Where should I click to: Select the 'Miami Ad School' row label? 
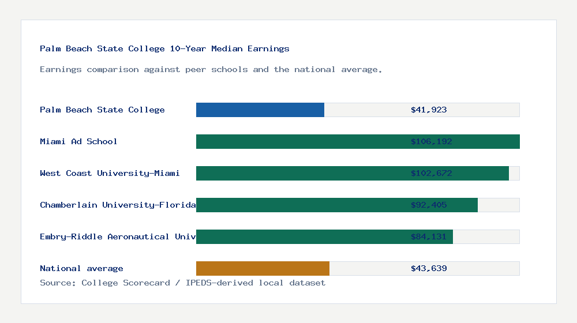(x=78, y=141)
